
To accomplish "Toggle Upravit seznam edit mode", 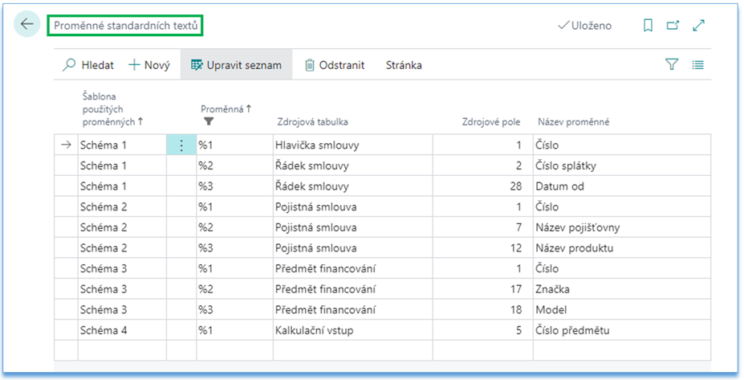I will click(x=236, y=65).
